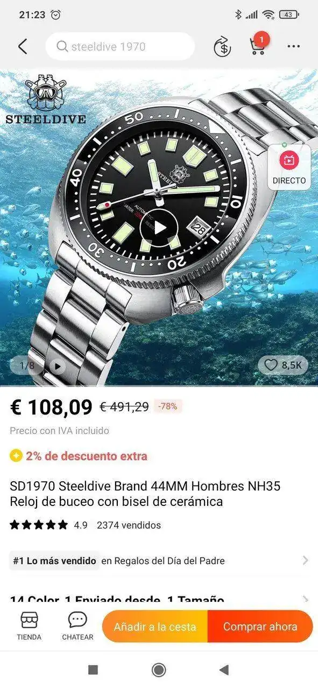Tap the small video play chip beside 1/8

[57, 366]
